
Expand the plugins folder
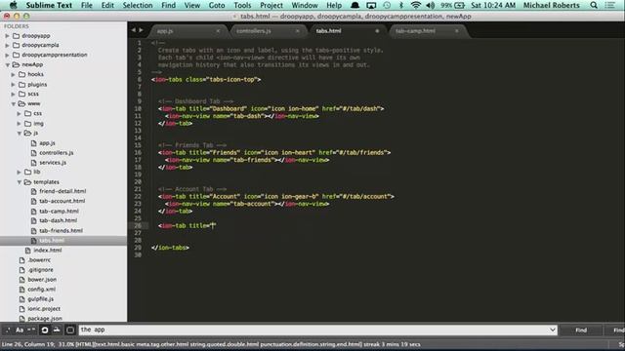13,85
